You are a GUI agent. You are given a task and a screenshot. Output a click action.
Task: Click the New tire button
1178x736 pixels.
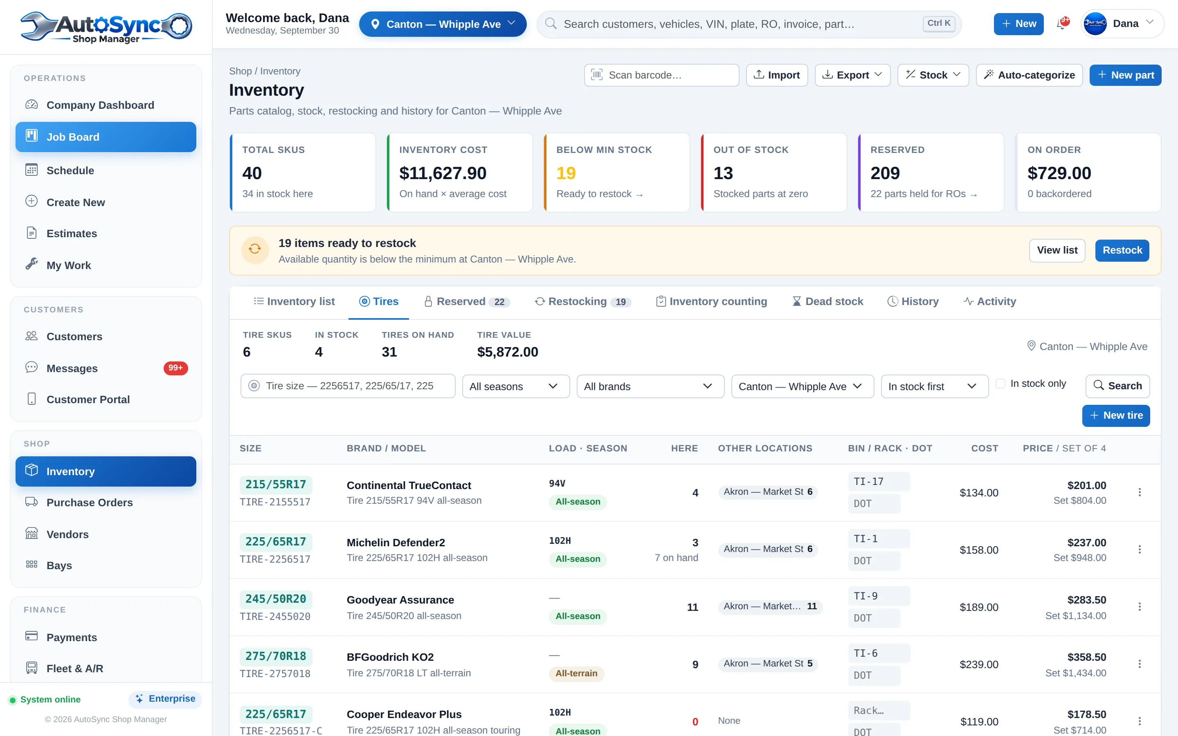[x=1116, y=416]
